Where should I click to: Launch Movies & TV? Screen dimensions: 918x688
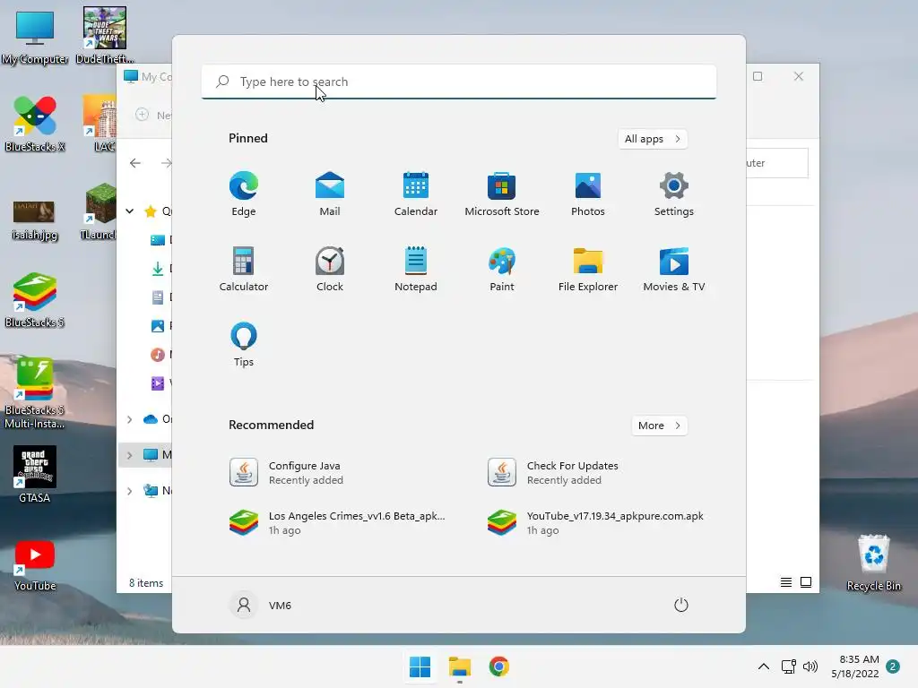click(674, 269)
